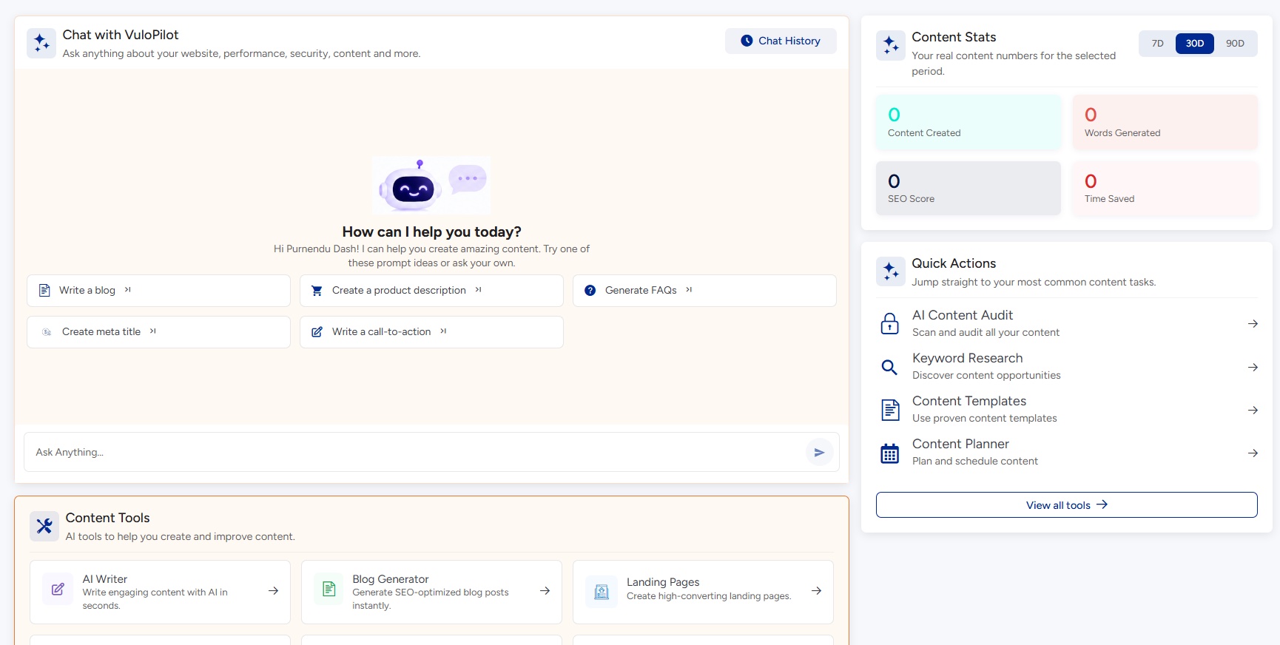This screenshot has height=645, width=1280.
Task: Switch Content Stats to 90D
Action: coord(1235,44)
